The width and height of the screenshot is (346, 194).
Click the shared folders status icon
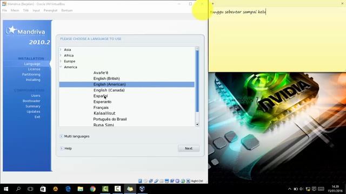tap(162, 181)
